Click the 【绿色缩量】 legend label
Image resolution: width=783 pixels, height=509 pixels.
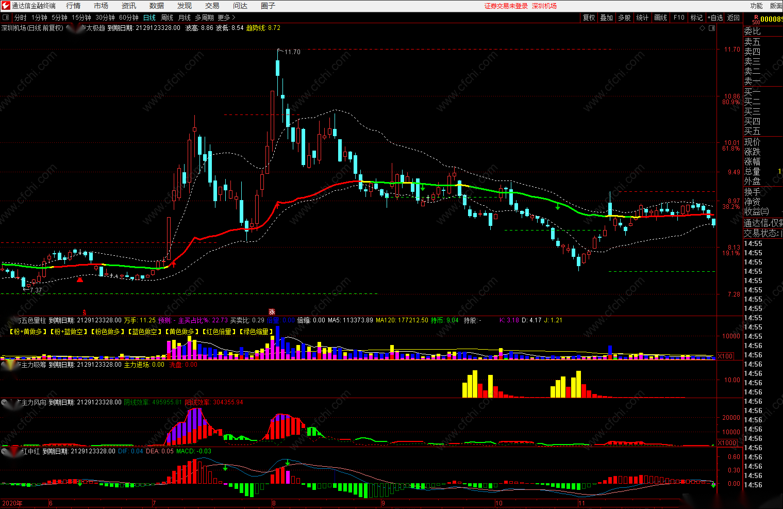256,332
